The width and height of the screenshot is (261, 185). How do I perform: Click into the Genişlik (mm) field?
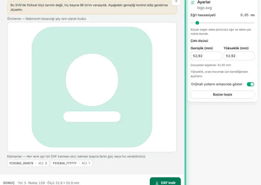206,56
